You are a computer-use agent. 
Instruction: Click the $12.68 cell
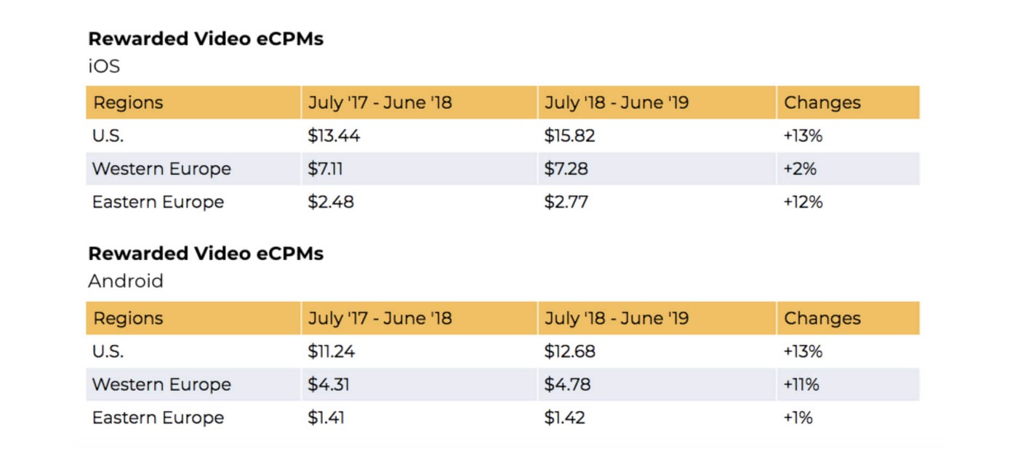569,352
